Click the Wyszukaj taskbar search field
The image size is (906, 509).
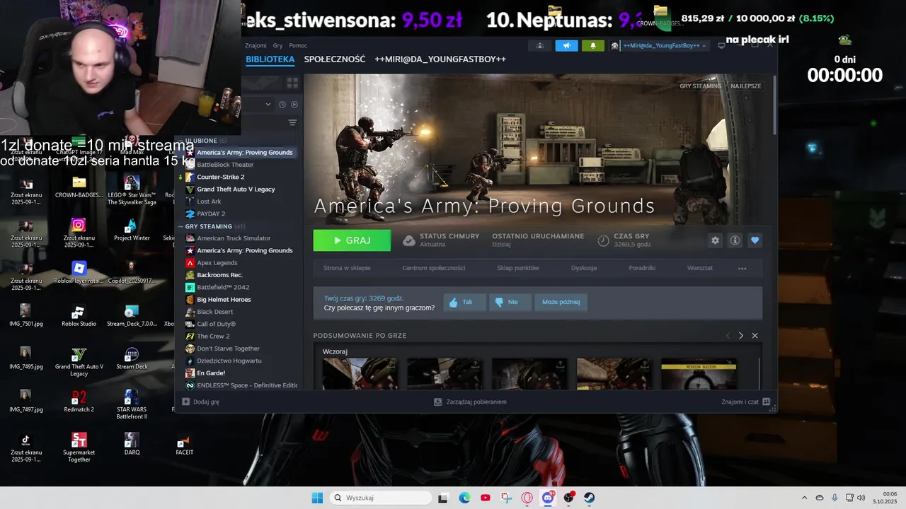[381, 498]
